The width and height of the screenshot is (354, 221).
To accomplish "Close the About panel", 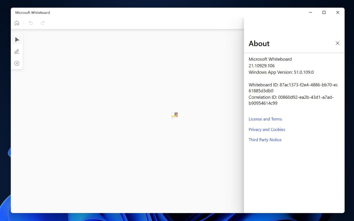I will click(x=337, y=43).
